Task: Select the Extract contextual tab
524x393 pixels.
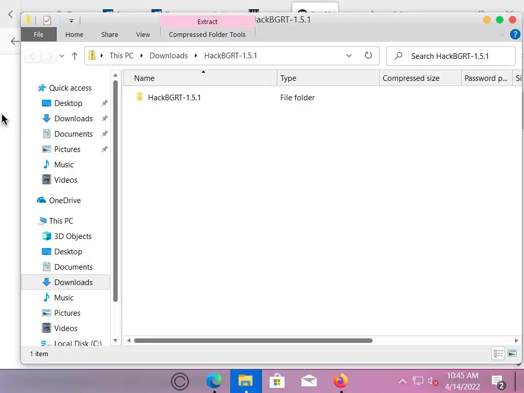Action: tap(207, 21)
